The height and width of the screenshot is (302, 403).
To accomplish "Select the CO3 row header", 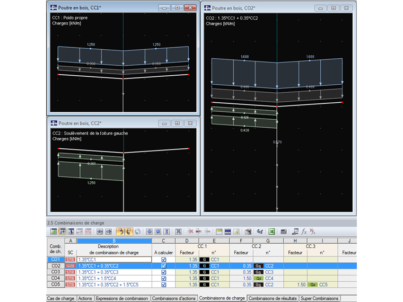I will (56, 272).
